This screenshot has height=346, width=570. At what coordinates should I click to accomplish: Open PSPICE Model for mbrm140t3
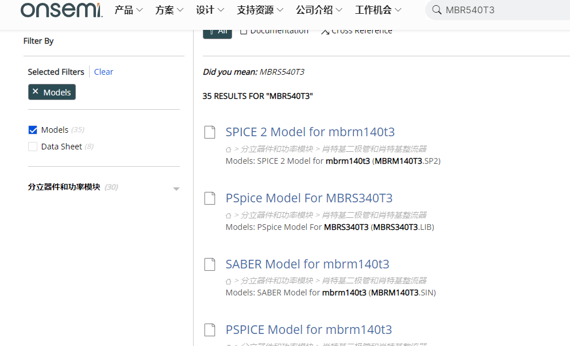309,330
